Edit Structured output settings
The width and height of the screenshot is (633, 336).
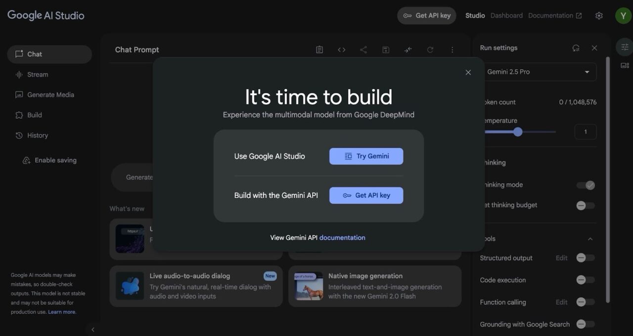click(561, 258)
